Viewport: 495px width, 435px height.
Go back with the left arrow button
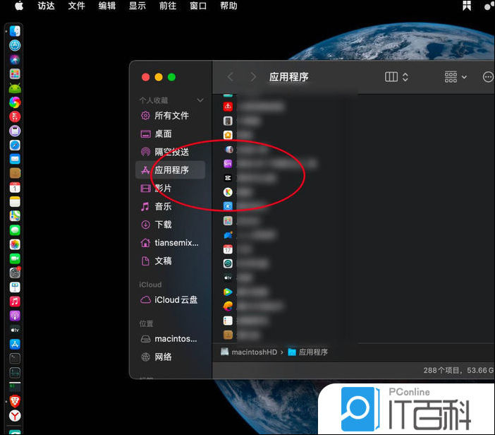coord(231,77)
